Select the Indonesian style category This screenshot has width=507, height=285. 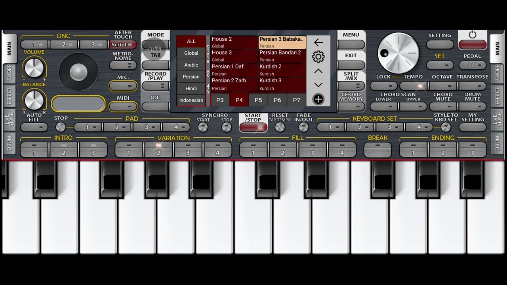[x=191, y=100]
